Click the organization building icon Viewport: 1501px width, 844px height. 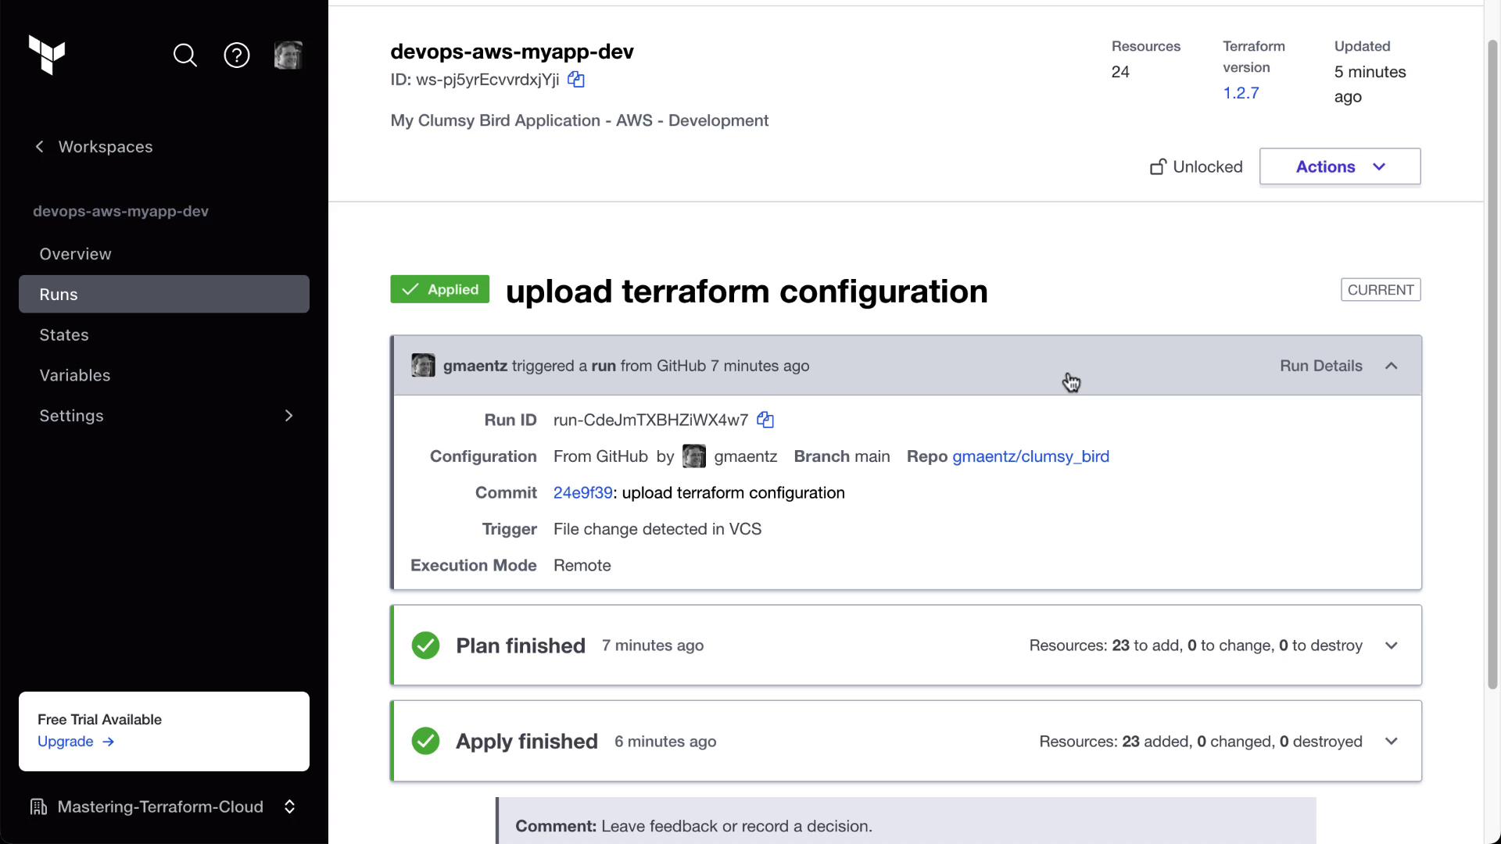coord(38,806)
